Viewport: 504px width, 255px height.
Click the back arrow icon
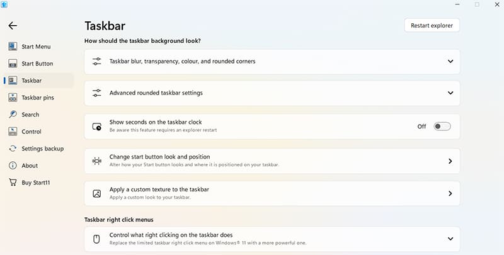pos(13,26)
